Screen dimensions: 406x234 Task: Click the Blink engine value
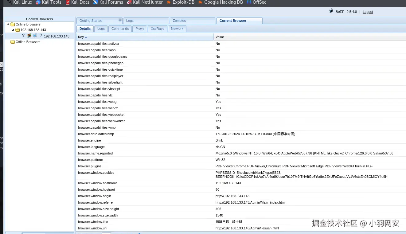(219, 140)
